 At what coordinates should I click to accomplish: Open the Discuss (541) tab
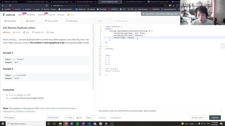tap(51, 21)
